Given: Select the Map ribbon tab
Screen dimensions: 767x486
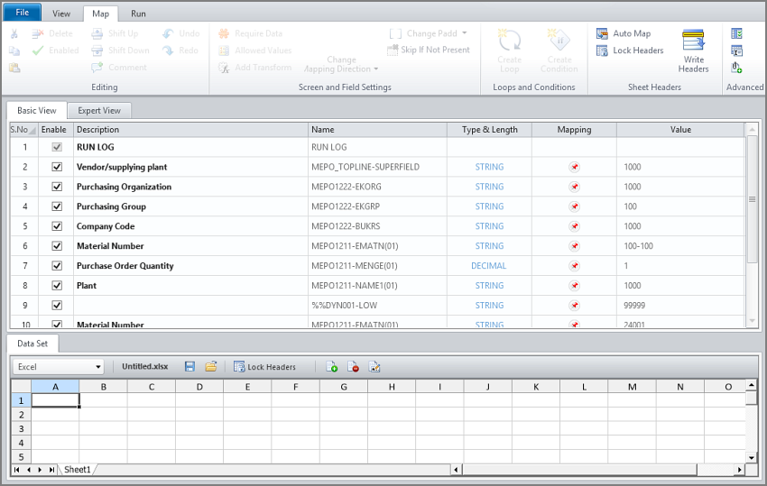Looking at the screenshot, I should (x=100, y=14).
